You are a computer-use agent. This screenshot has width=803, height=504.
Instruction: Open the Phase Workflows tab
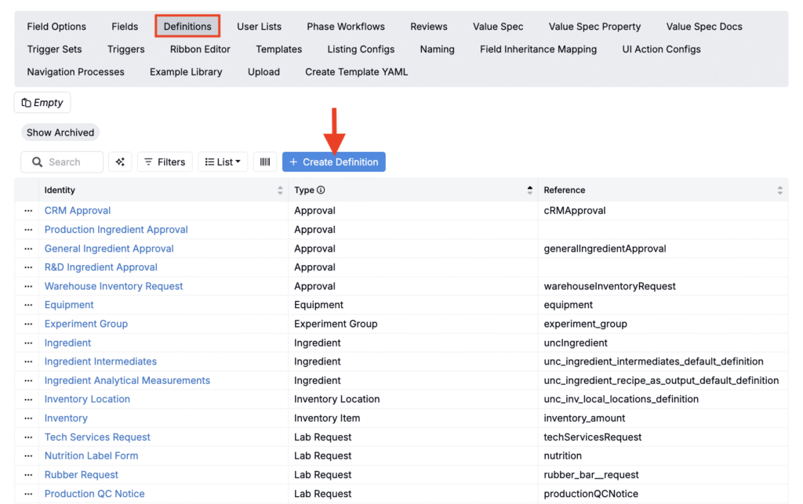point(346,27)
